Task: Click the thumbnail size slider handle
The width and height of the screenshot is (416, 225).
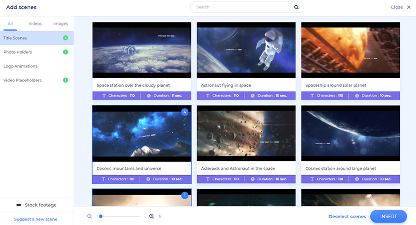Action: (101, 216)
